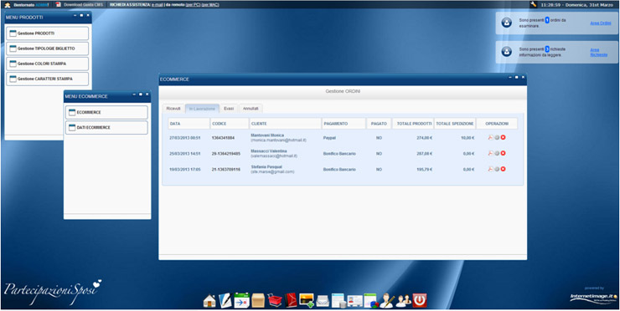Image resolution: width=620 pixels, height=311 pixels.
Task: Click the wrench icon in top bar
Action: pos(535,5)
